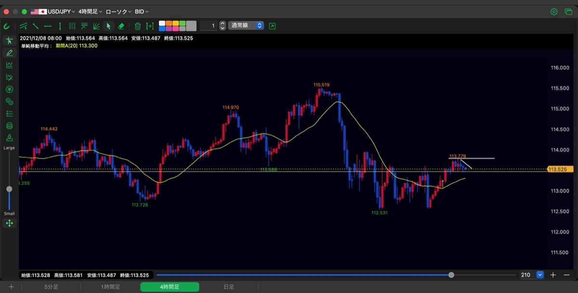Switch to the 5分足 tab
The height and width of the screenshot is (293, 578).
pyautogui.click(x=52, y=287)
